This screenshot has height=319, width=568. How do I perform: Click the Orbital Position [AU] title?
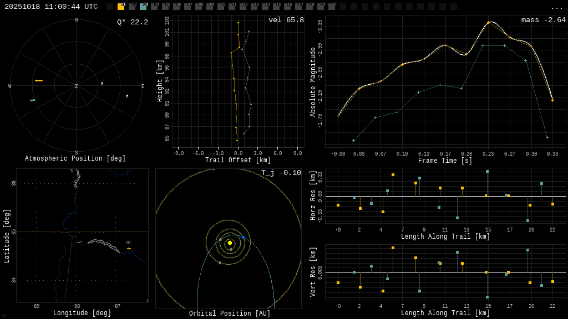click(230, 313)
